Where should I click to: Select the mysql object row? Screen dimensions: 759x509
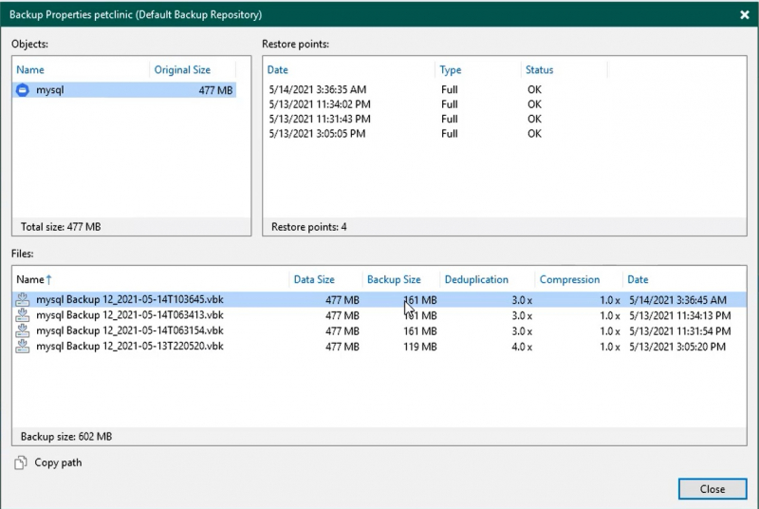coord(124,90)
